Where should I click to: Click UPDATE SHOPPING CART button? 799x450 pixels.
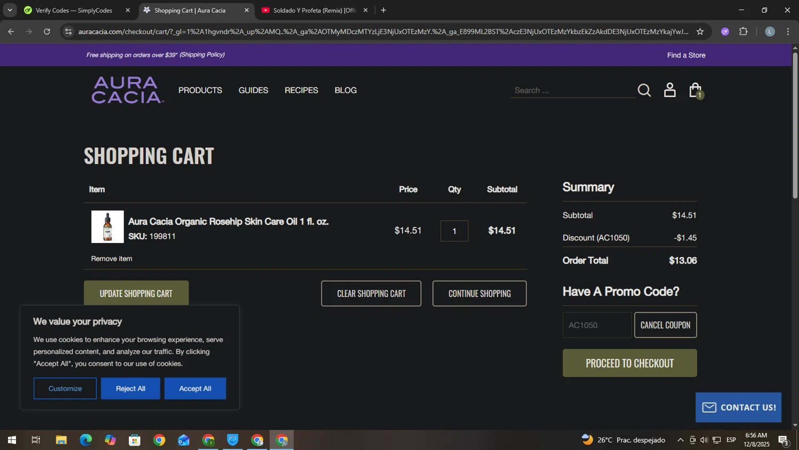[x=136, y=293]
